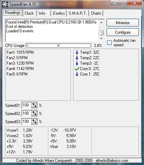Viewport: 144px width, 165px height.
Task: Click the log scrollbar up arrow
Action: (101, 22)
